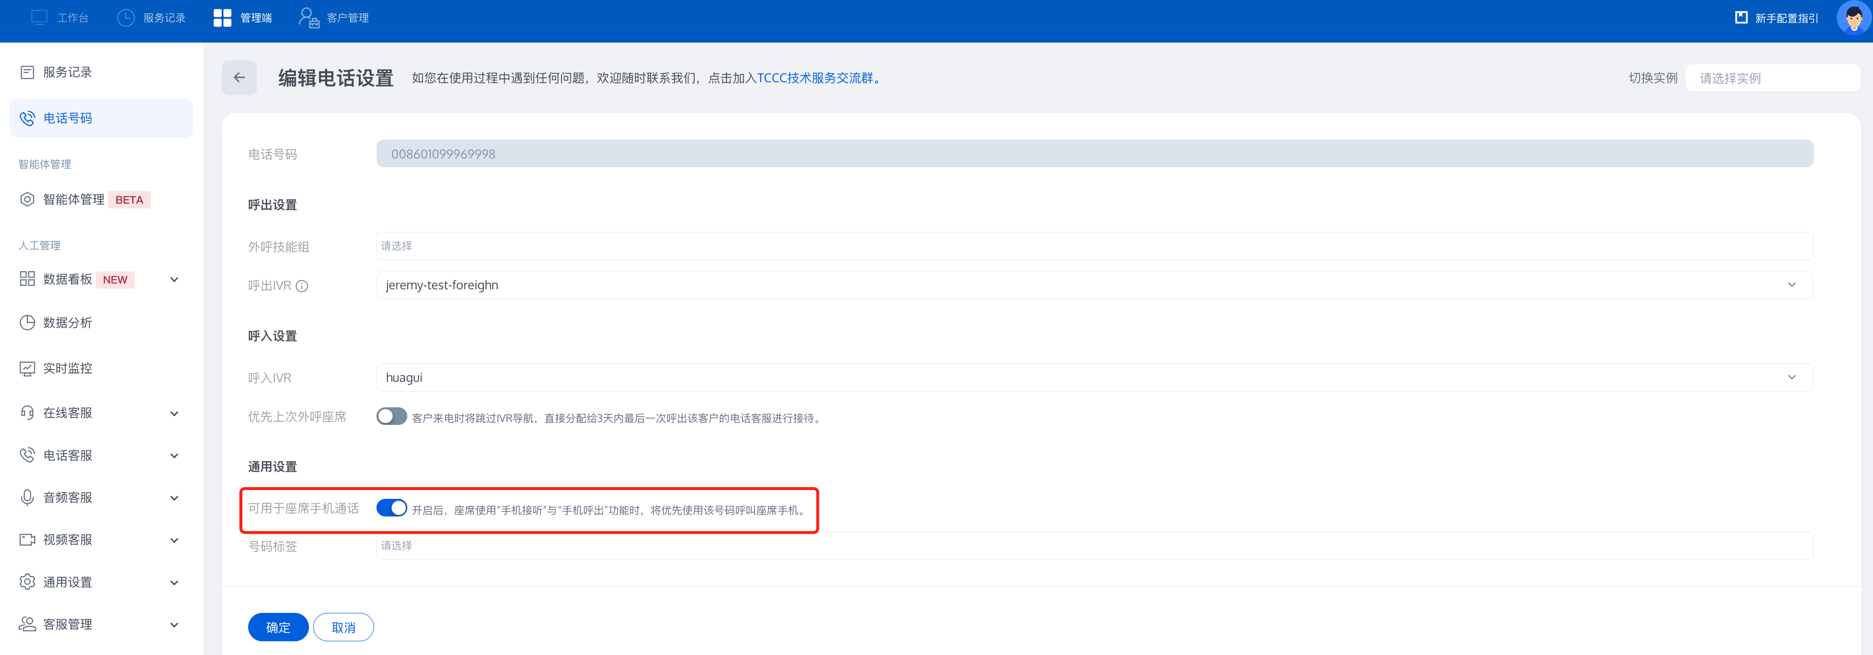The width and height of the screenshot is (1873, 655).
Task: Click the 取消 cancel button
Action: click(x=343, y=628)
